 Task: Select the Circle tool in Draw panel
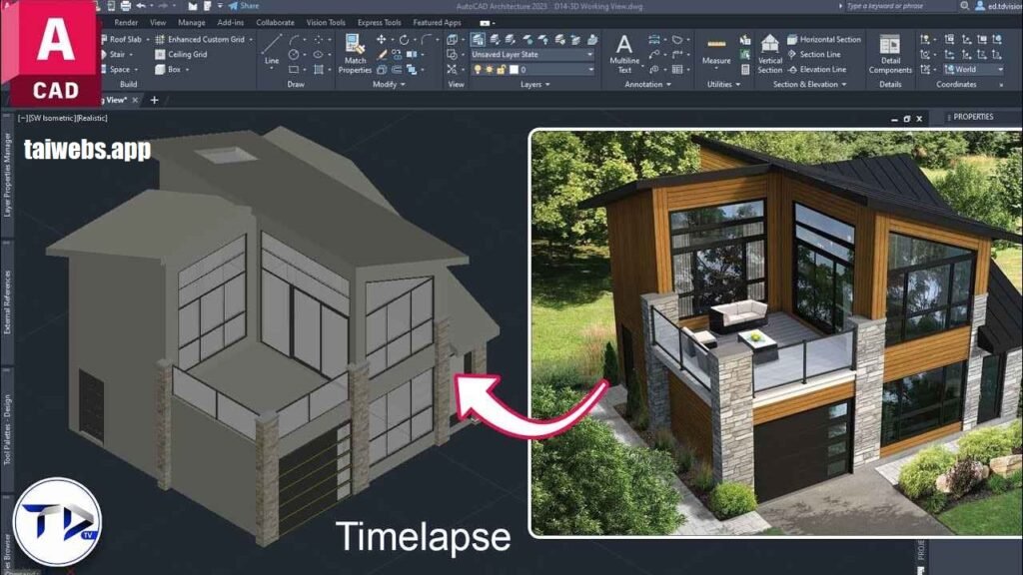tap(295, 55)
